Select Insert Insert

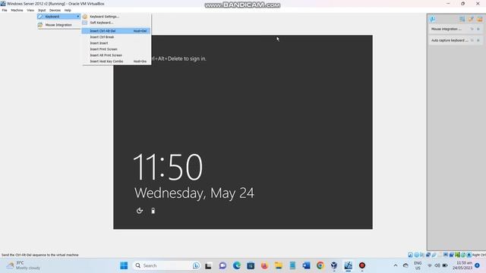tap(116, 43)
